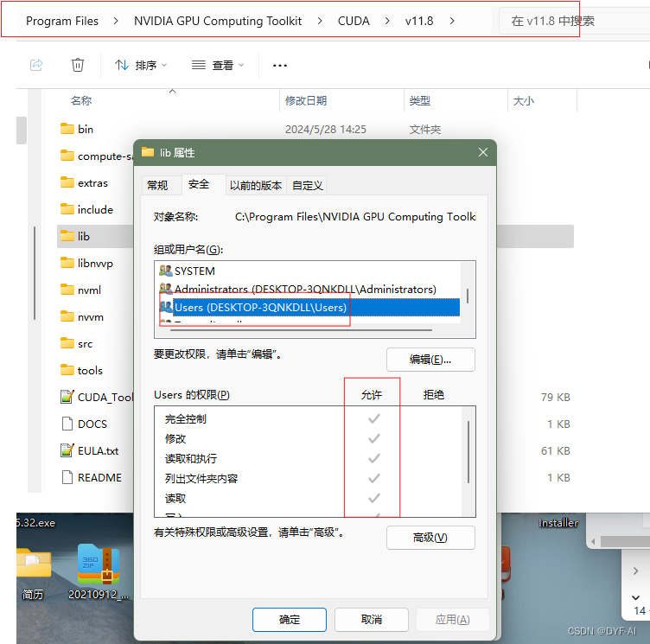Sort by 类型 column header
650x644 pixels.
point(419,101)
